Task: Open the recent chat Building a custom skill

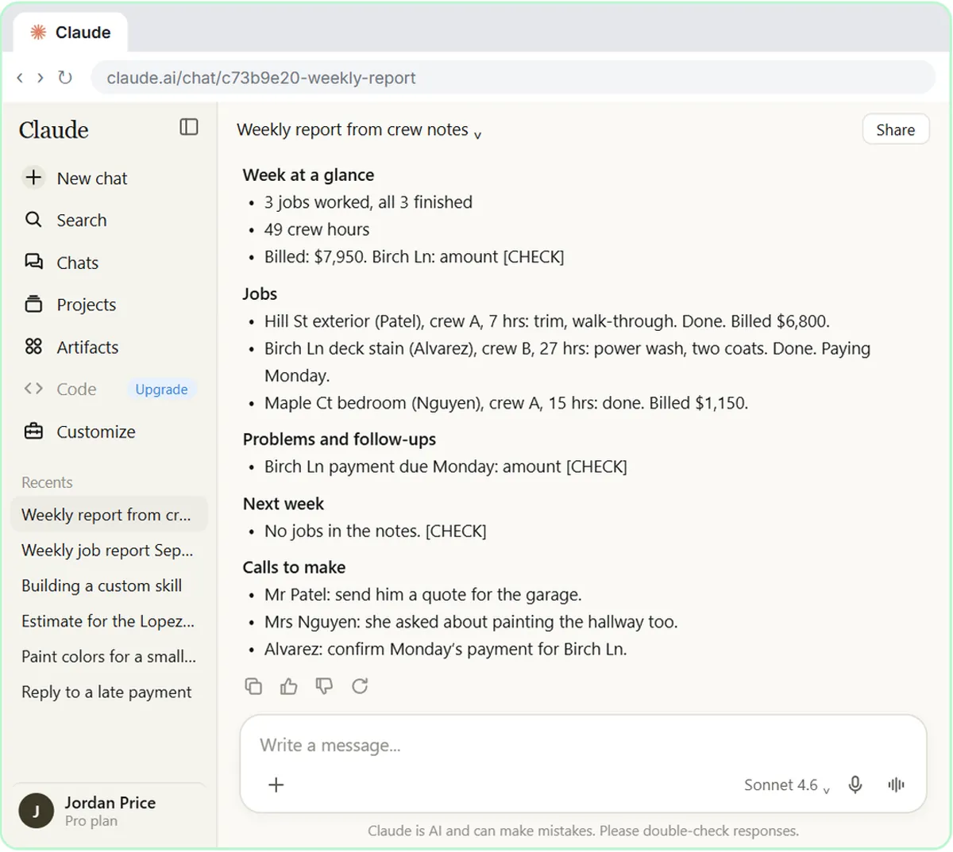Action: [x=109, y=585]
